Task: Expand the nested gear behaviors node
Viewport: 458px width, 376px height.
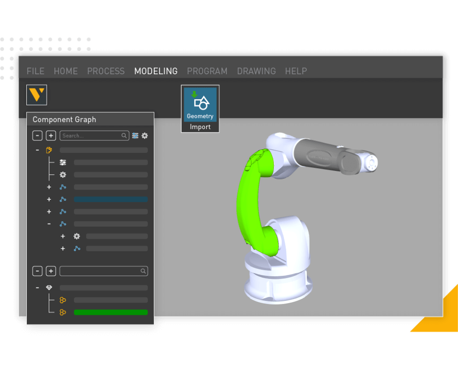Action: click(x=63, y=236)
